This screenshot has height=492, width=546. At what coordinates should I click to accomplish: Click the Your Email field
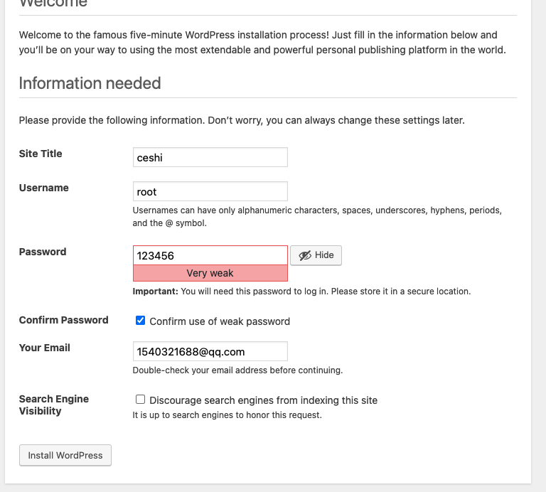tap(210, 352)
